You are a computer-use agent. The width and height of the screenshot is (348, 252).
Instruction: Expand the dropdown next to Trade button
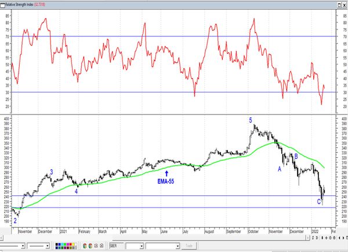177,246
